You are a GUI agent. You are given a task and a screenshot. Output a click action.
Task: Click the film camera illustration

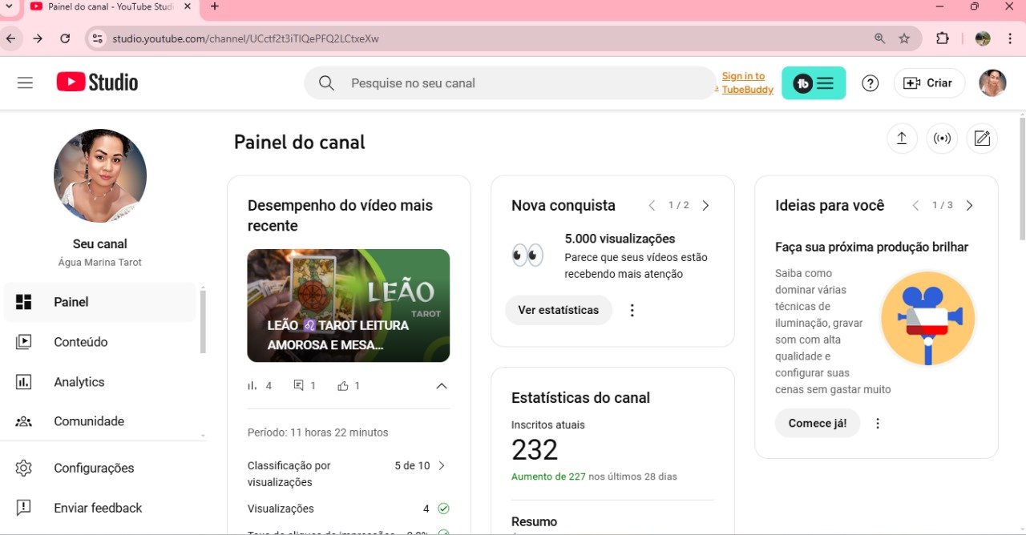coord(927,319)
